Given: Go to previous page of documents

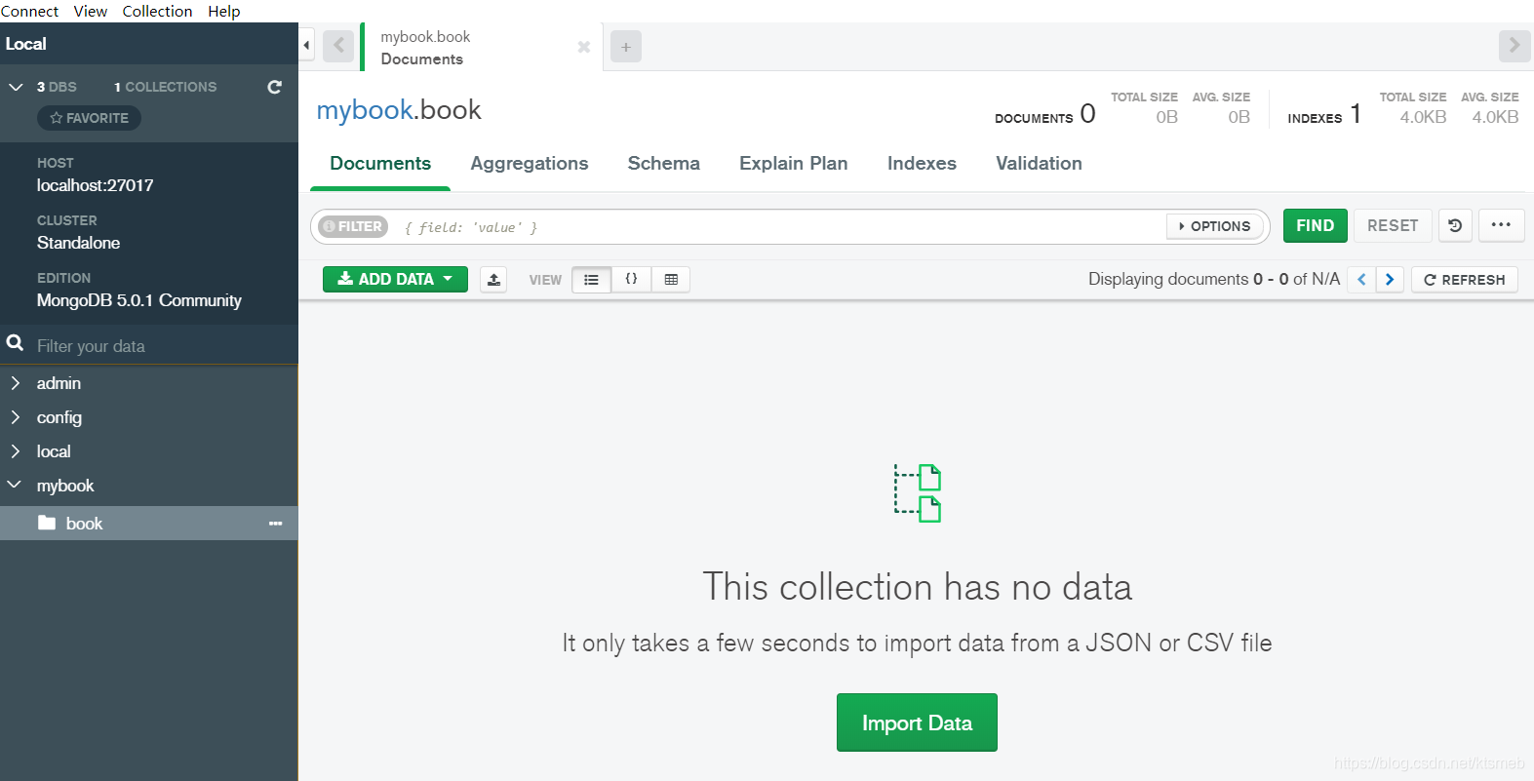Looking at the screenshot, I should (1361, 280).
